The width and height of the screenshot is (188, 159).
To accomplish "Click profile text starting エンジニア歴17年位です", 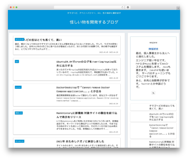I will click(153, 68).
